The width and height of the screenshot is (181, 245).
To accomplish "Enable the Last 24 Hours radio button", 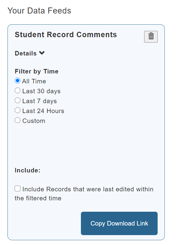I will click(18, 110).
